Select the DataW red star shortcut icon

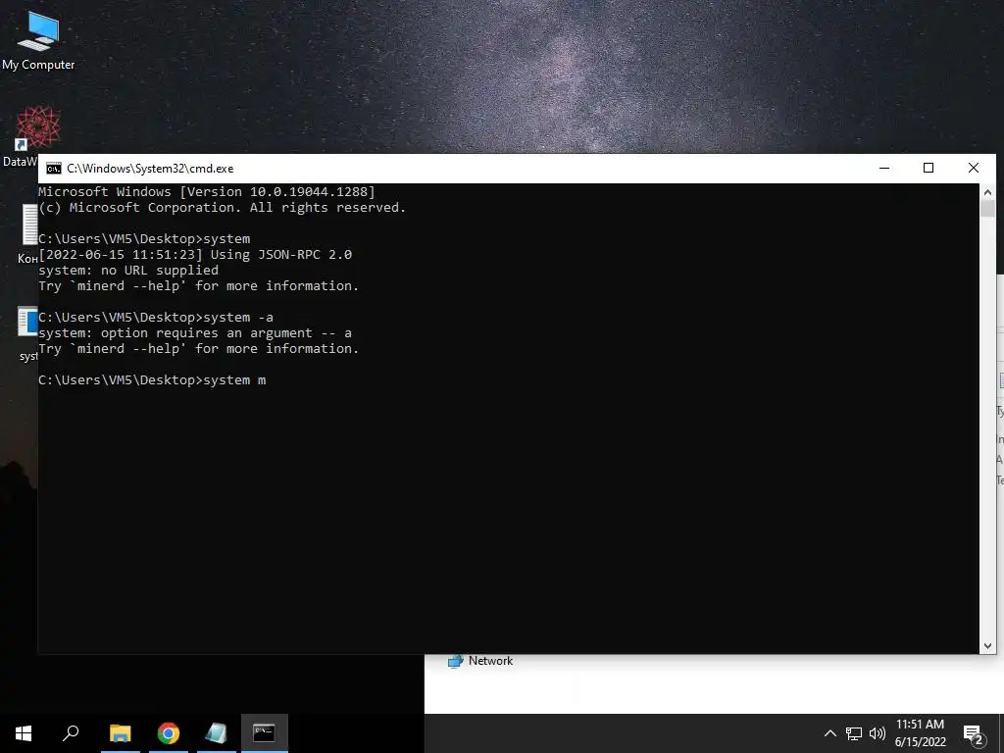click(x=38, y=127)
